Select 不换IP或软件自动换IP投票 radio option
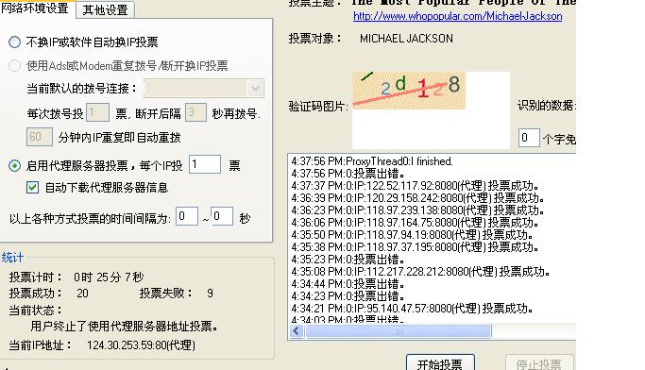This screenshot has height=370, width=645. (x=15, y=42)
